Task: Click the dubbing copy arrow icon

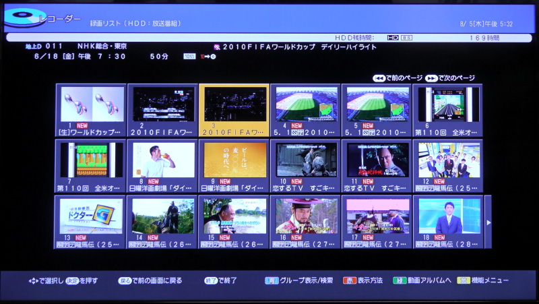Action: pyautogui.click(x=208, y=57)
